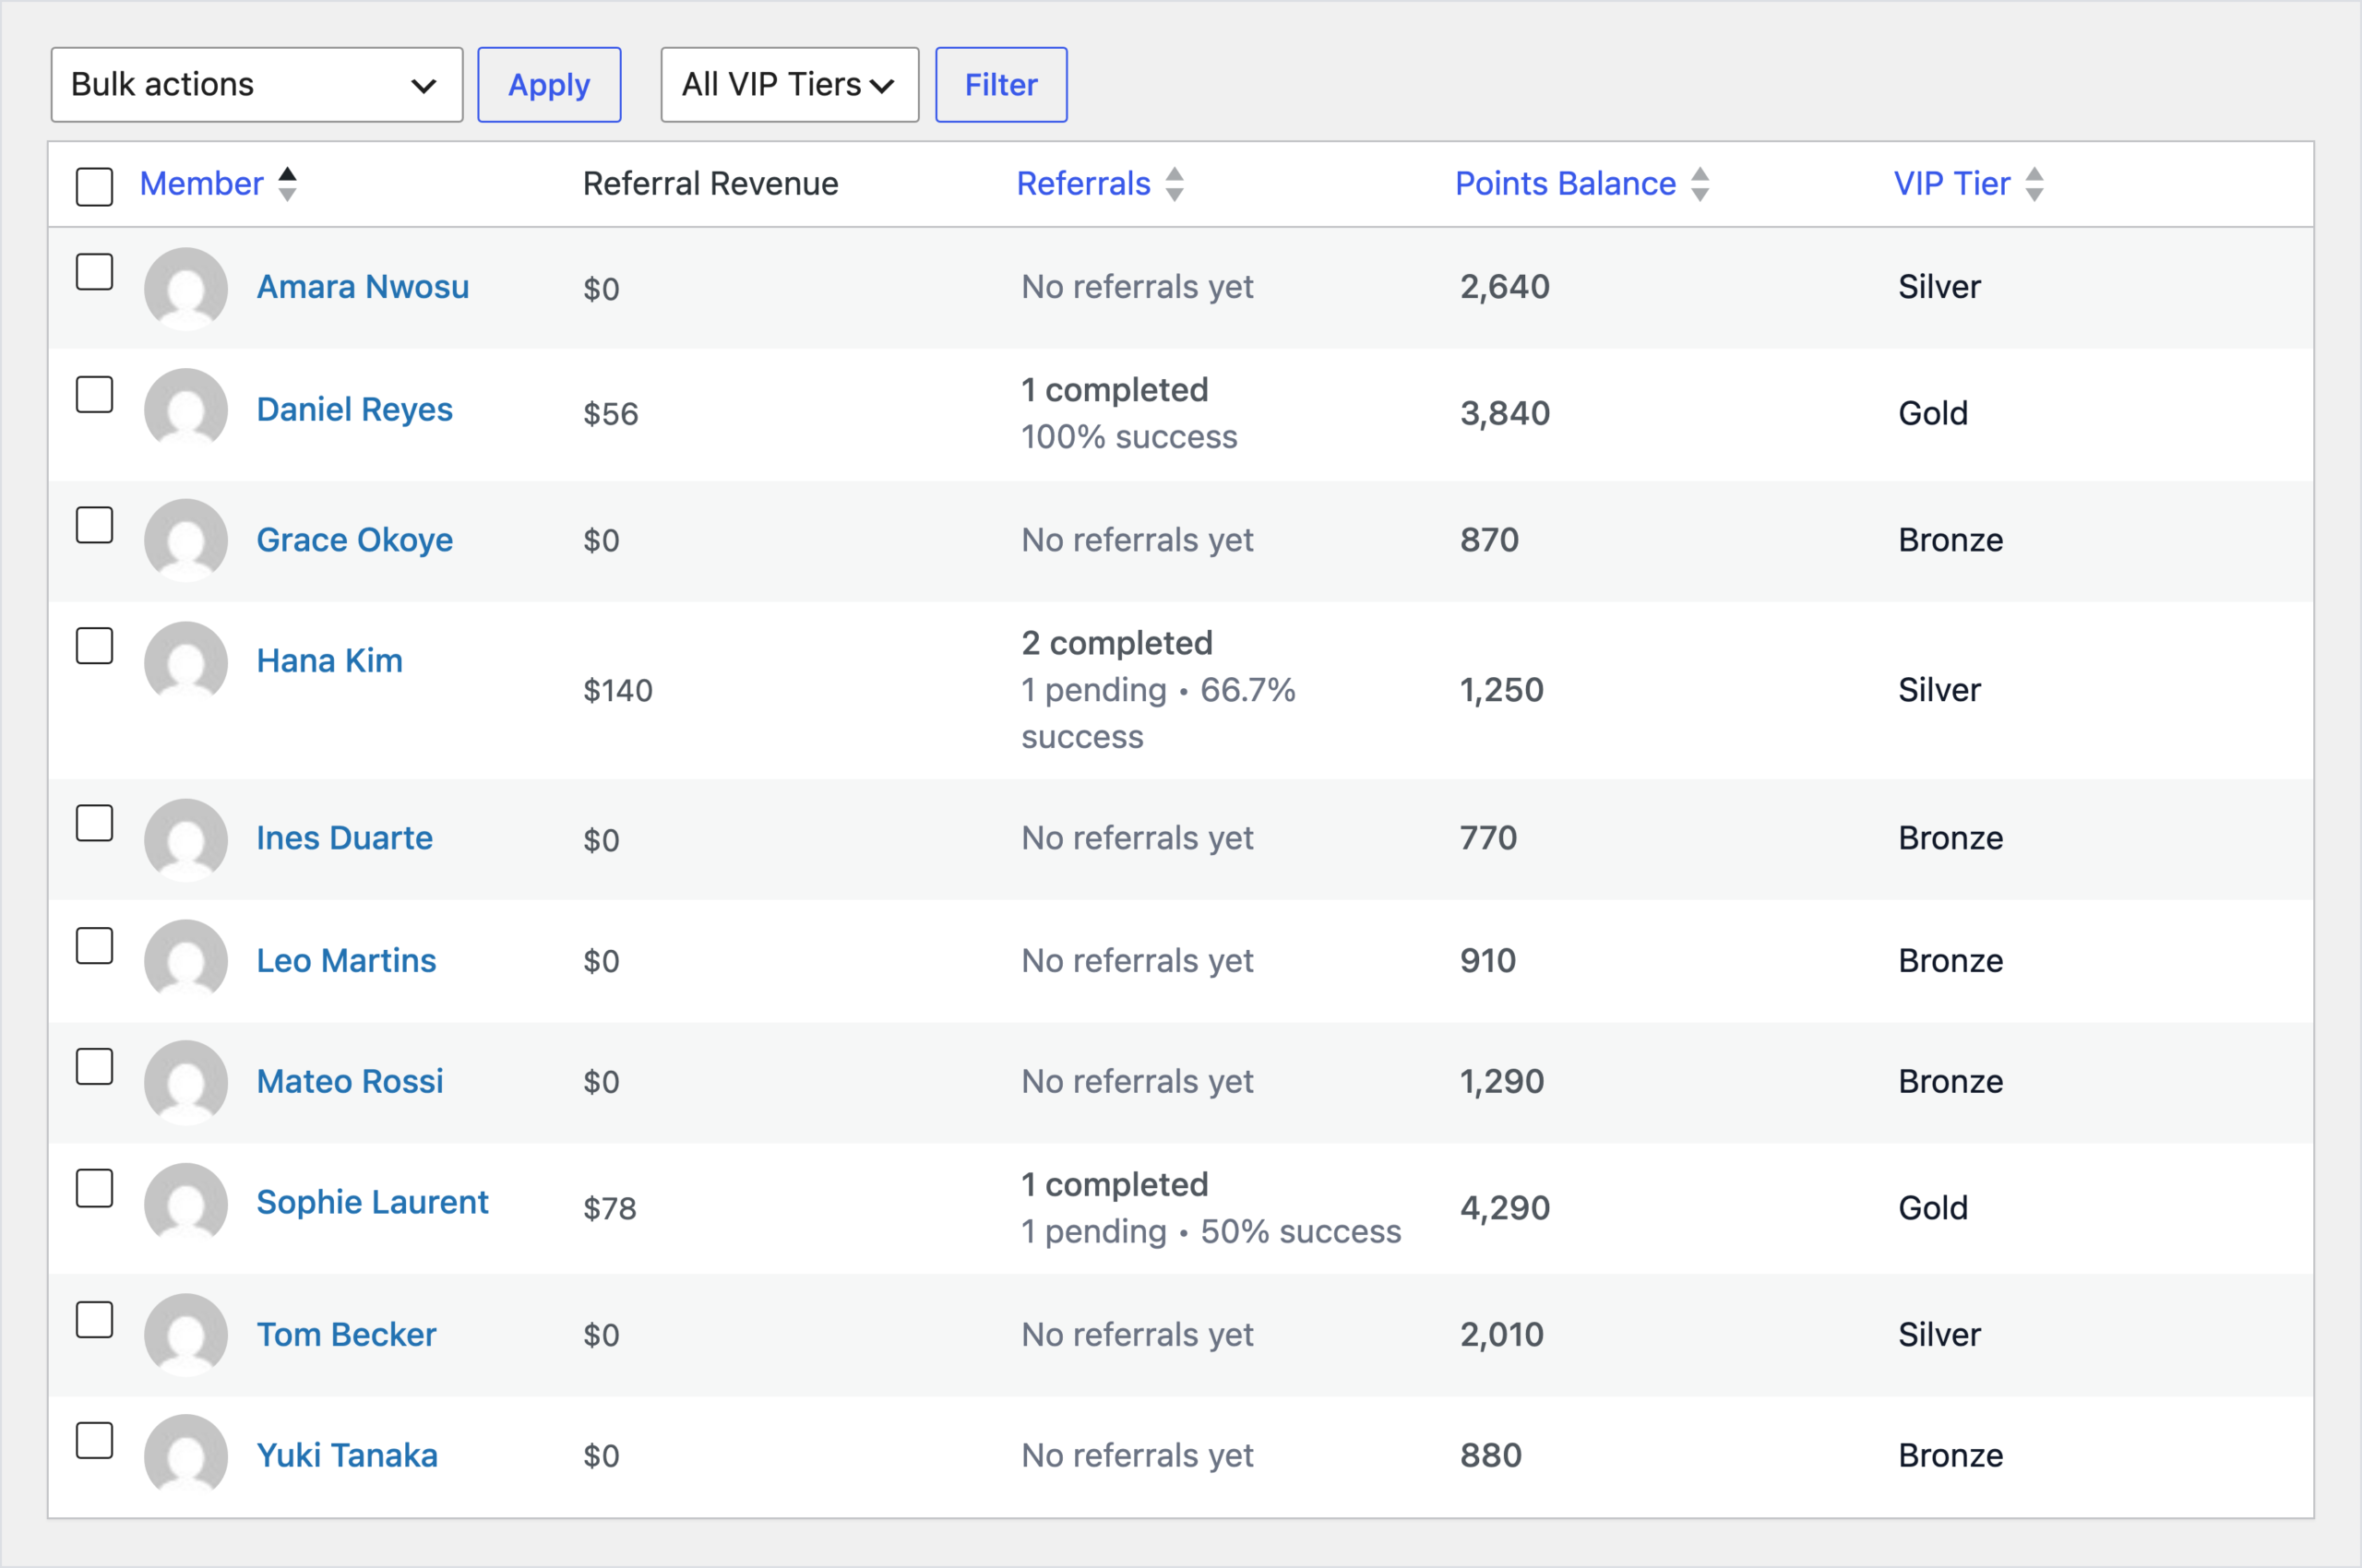Tick the select-all checkbox in table header

coord(94,187)
